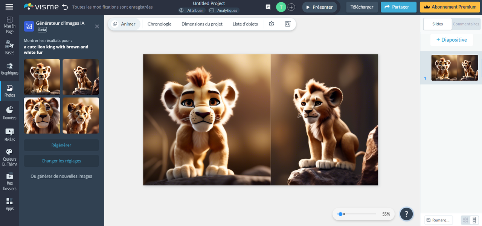The height and width of the screenshot is (226, 482).
Task: Click the preview frame icon in toolbar
Action: 288,24
